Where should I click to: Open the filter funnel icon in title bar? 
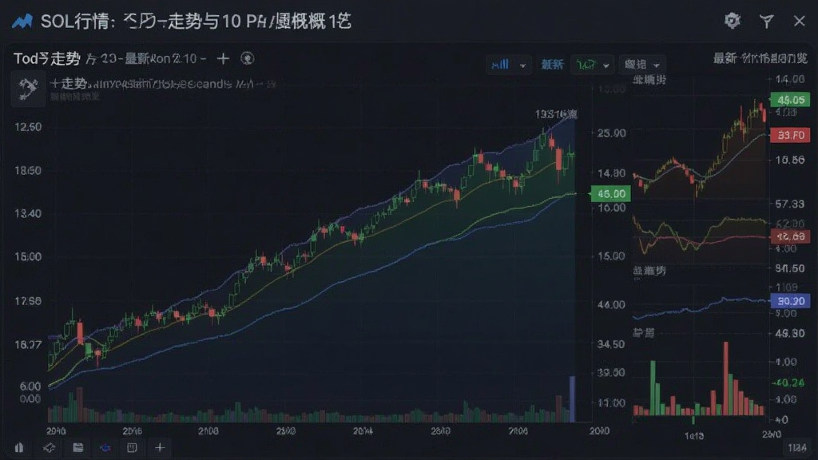point(766,22)
